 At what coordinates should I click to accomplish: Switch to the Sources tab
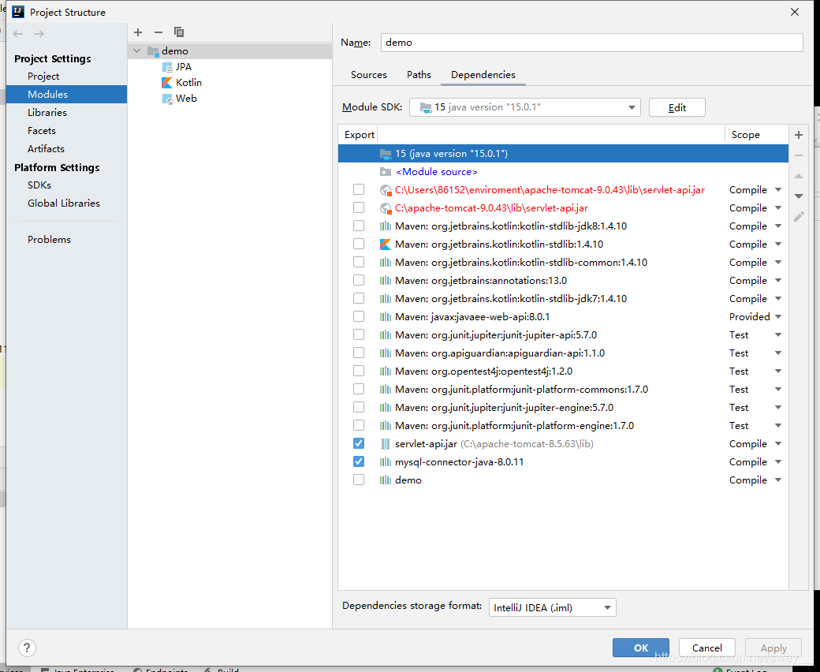pos(369,75)
